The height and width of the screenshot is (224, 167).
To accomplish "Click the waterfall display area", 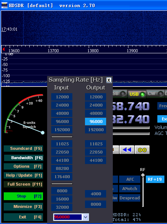I will coord(84,28).
